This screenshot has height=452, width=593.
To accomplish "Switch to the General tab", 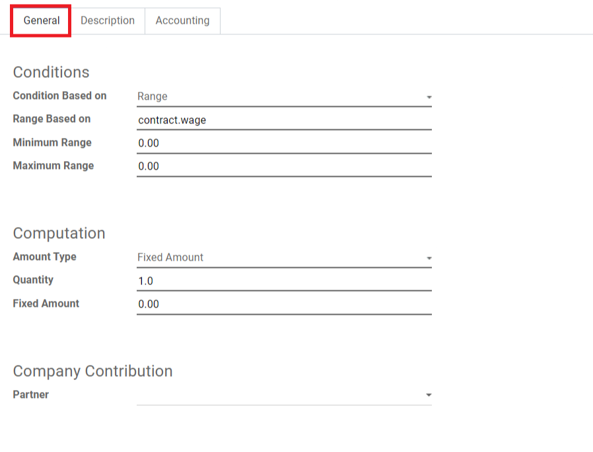I will point(41,21).
